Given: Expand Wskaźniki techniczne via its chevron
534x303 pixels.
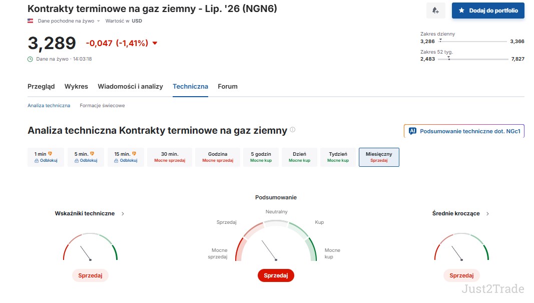Looking at the screenshot, I should (123, 214).
